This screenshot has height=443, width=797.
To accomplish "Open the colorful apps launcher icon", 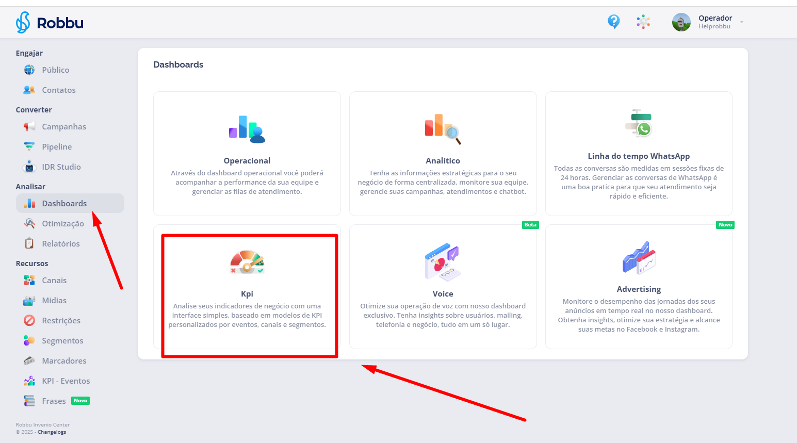I will pyautogui.click(x=643, y=22).
